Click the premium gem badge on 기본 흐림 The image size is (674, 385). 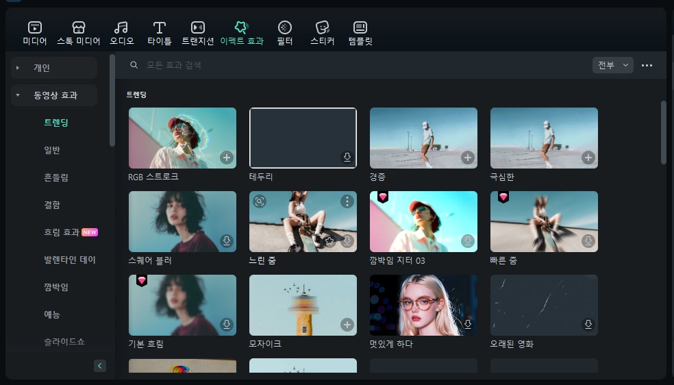[x=141, y=281]
